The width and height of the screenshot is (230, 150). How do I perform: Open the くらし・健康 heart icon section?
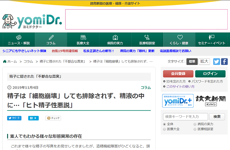[x=180, y=37]
